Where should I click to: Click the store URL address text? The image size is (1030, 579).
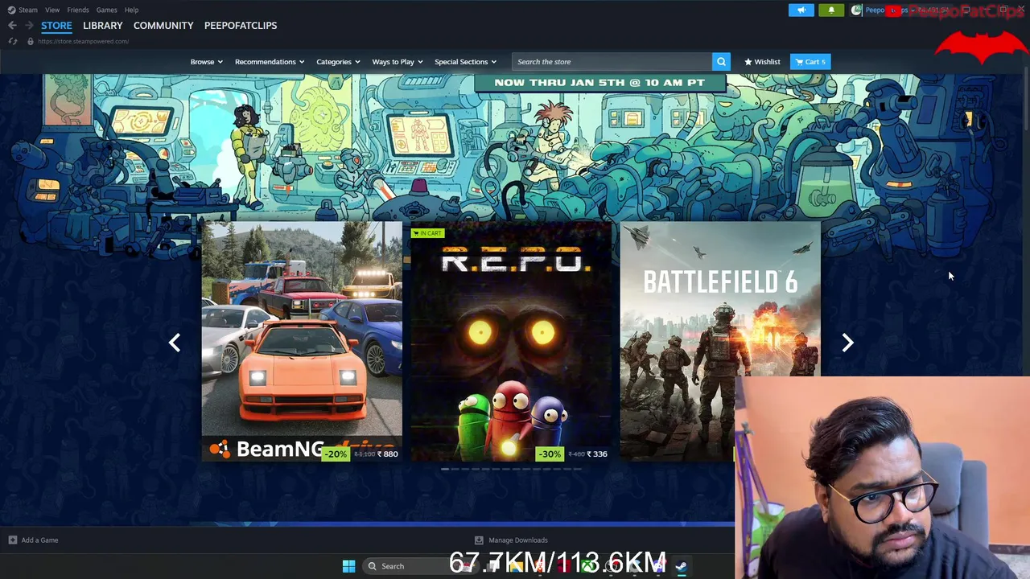83,41
